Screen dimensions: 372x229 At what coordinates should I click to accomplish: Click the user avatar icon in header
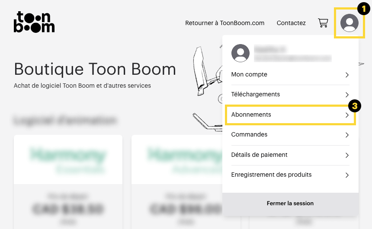pyautogui.click(x=349, y=23)
